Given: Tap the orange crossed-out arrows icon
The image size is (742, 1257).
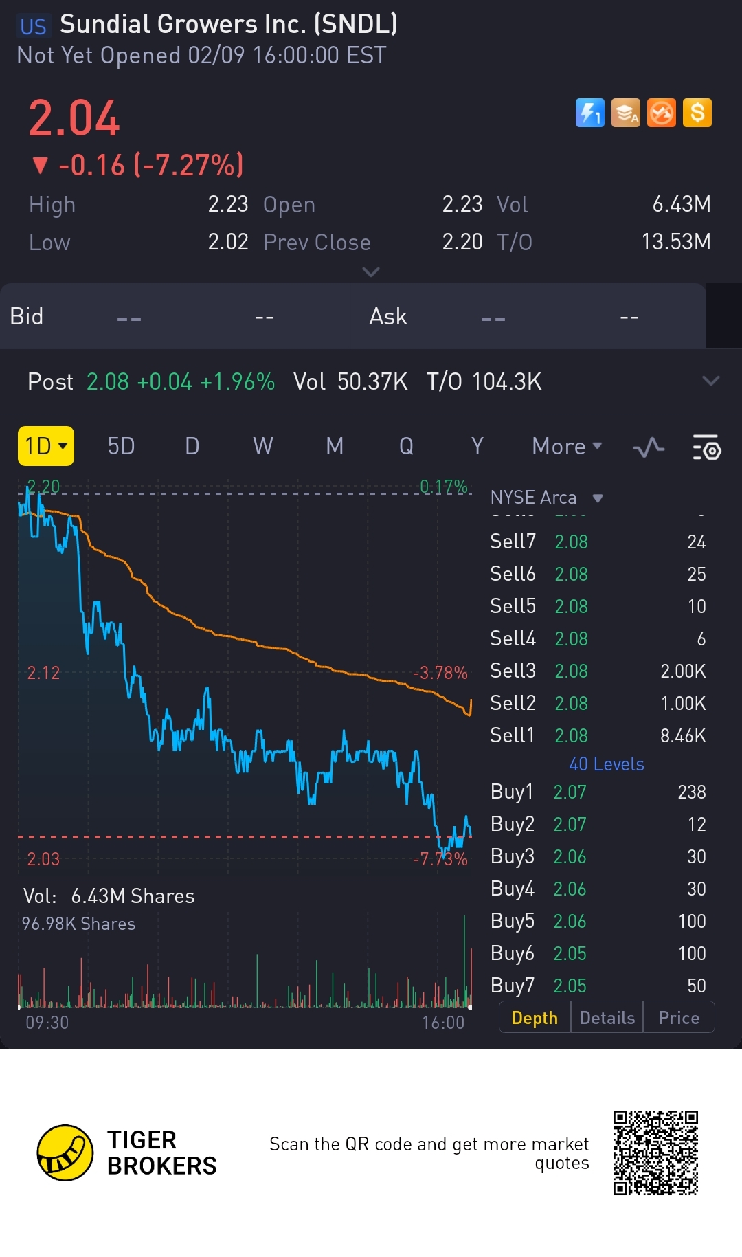Looking at the screenshot, I should [x=662, y=113].
